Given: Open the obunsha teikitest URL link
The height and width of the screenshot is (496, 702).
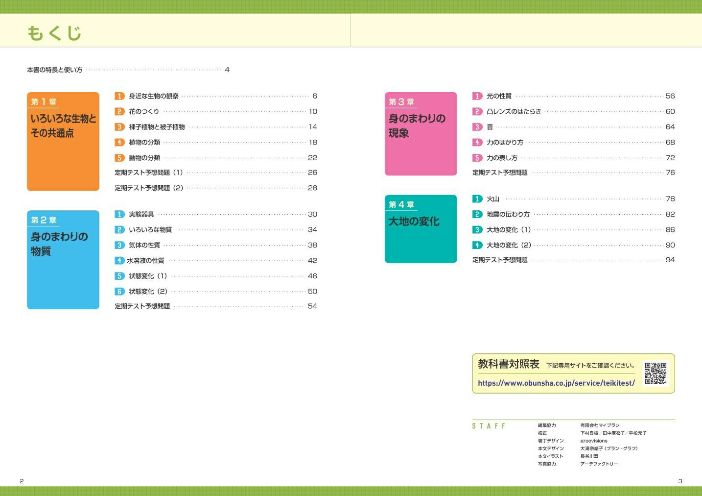Looking at the screenshot, I should (556, 383).
